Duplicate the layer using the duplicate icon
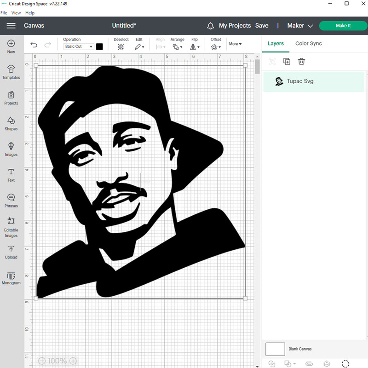This screenshot has width=368, height=368. click(x=287, y=61)
